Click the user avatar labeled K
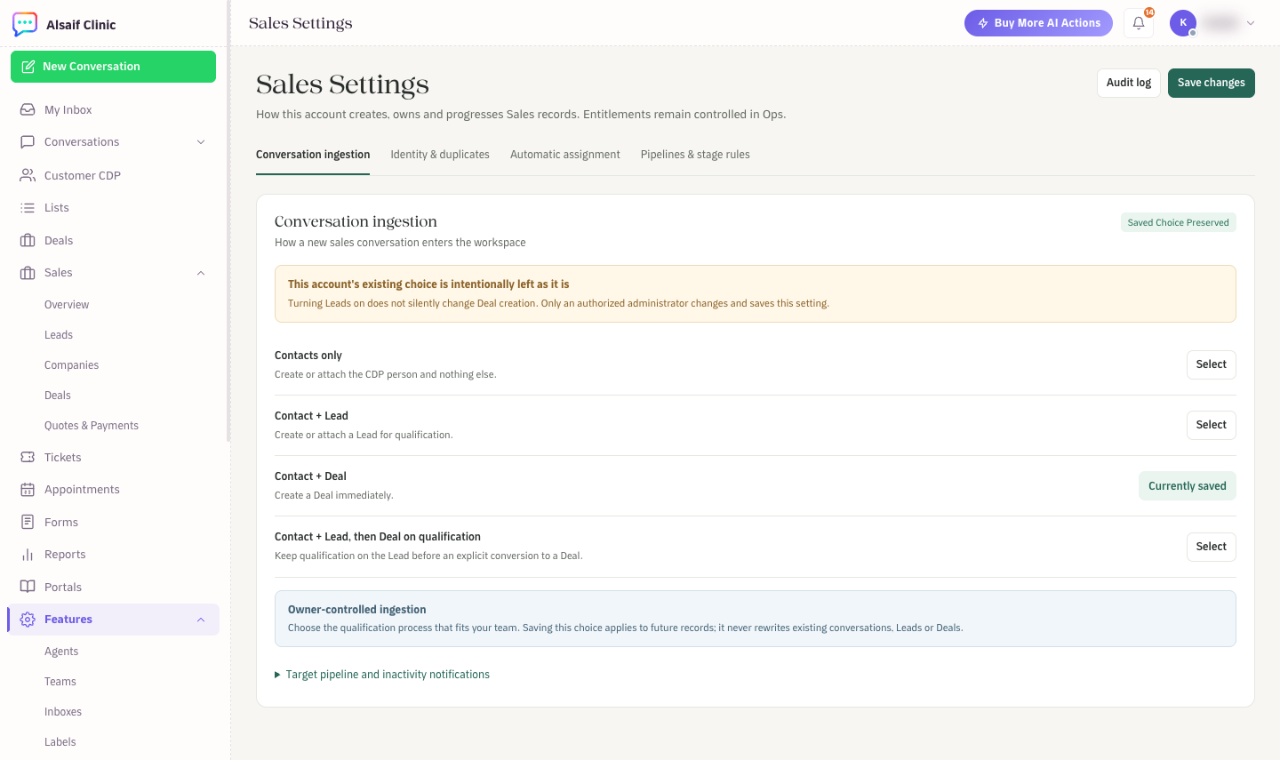1280x760 pixels. click(1183, 23)
